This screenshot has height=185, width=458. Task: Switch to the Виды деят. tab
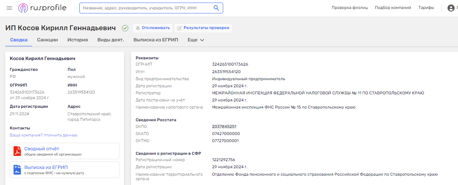(x=110, y=40)
